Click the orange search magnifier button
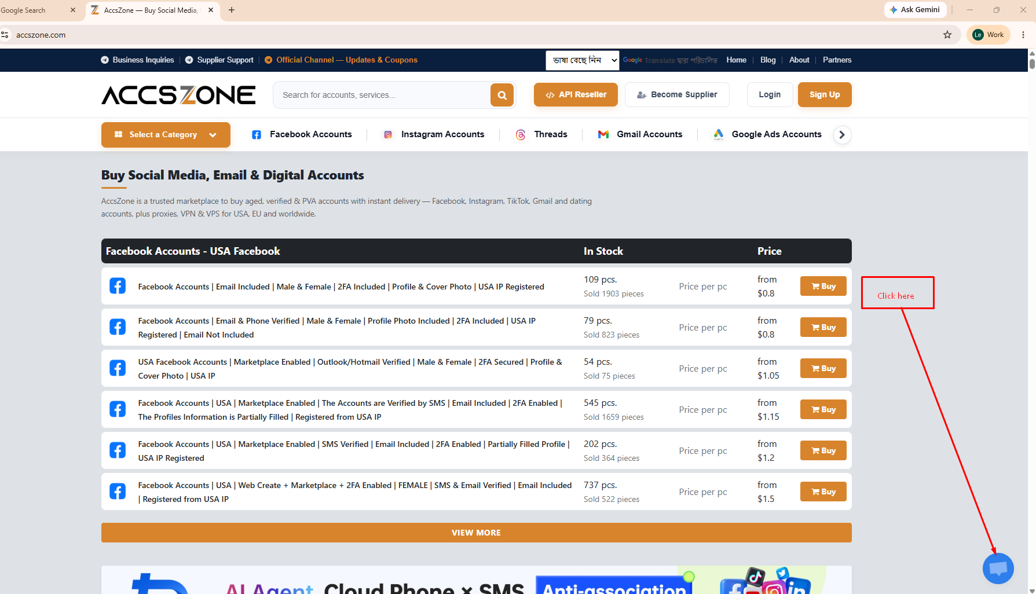The height and width of the screenshot is (594, 1036). pos(502,95)
